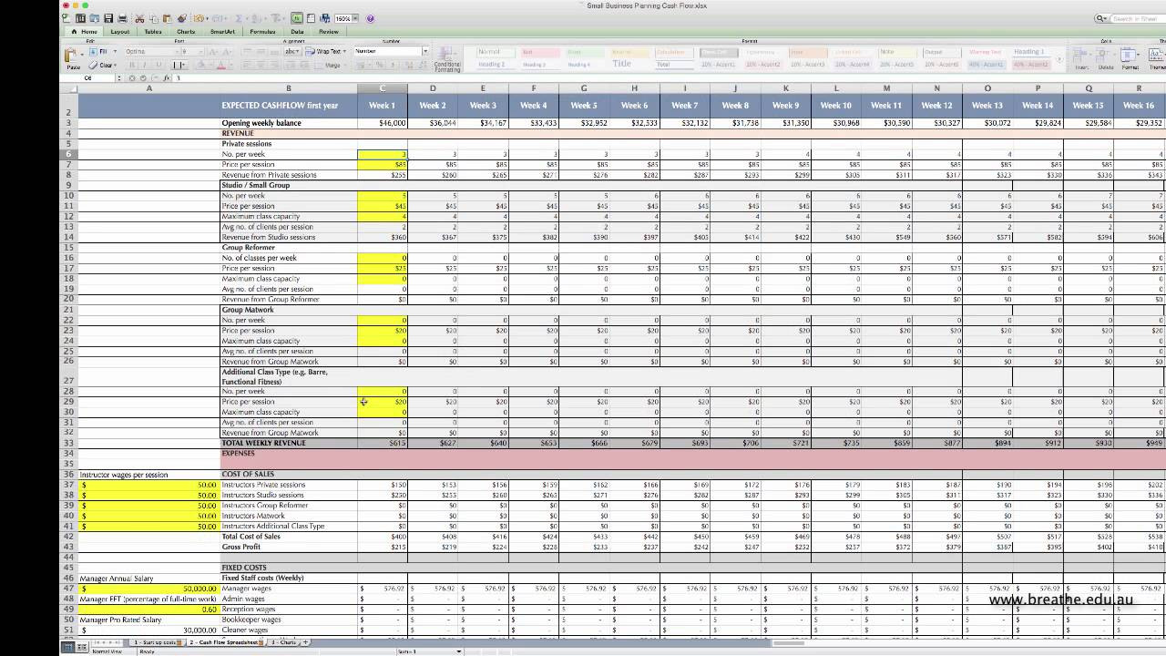Open the Format Painter brush icon
Image resolution: width=1166 pixels, height=656 pixels.
click(182, 17)
